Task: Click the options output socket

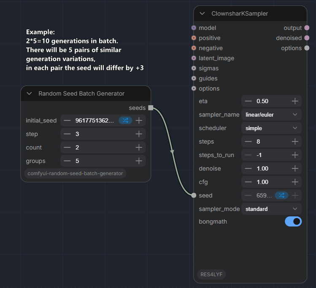Action: point(307,48)
